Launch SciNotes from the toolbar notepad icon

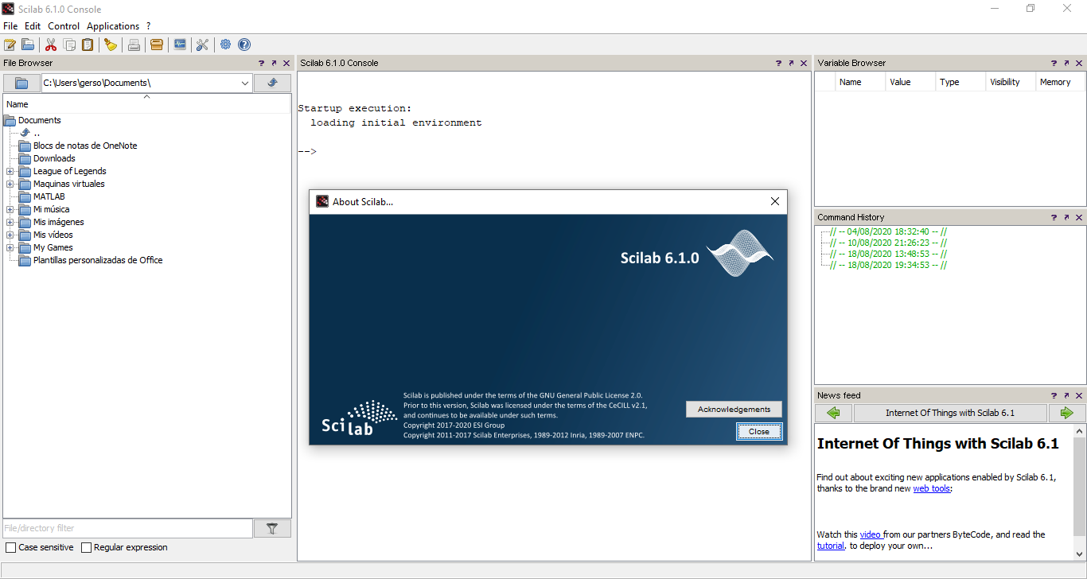click(x=10, y=45)
